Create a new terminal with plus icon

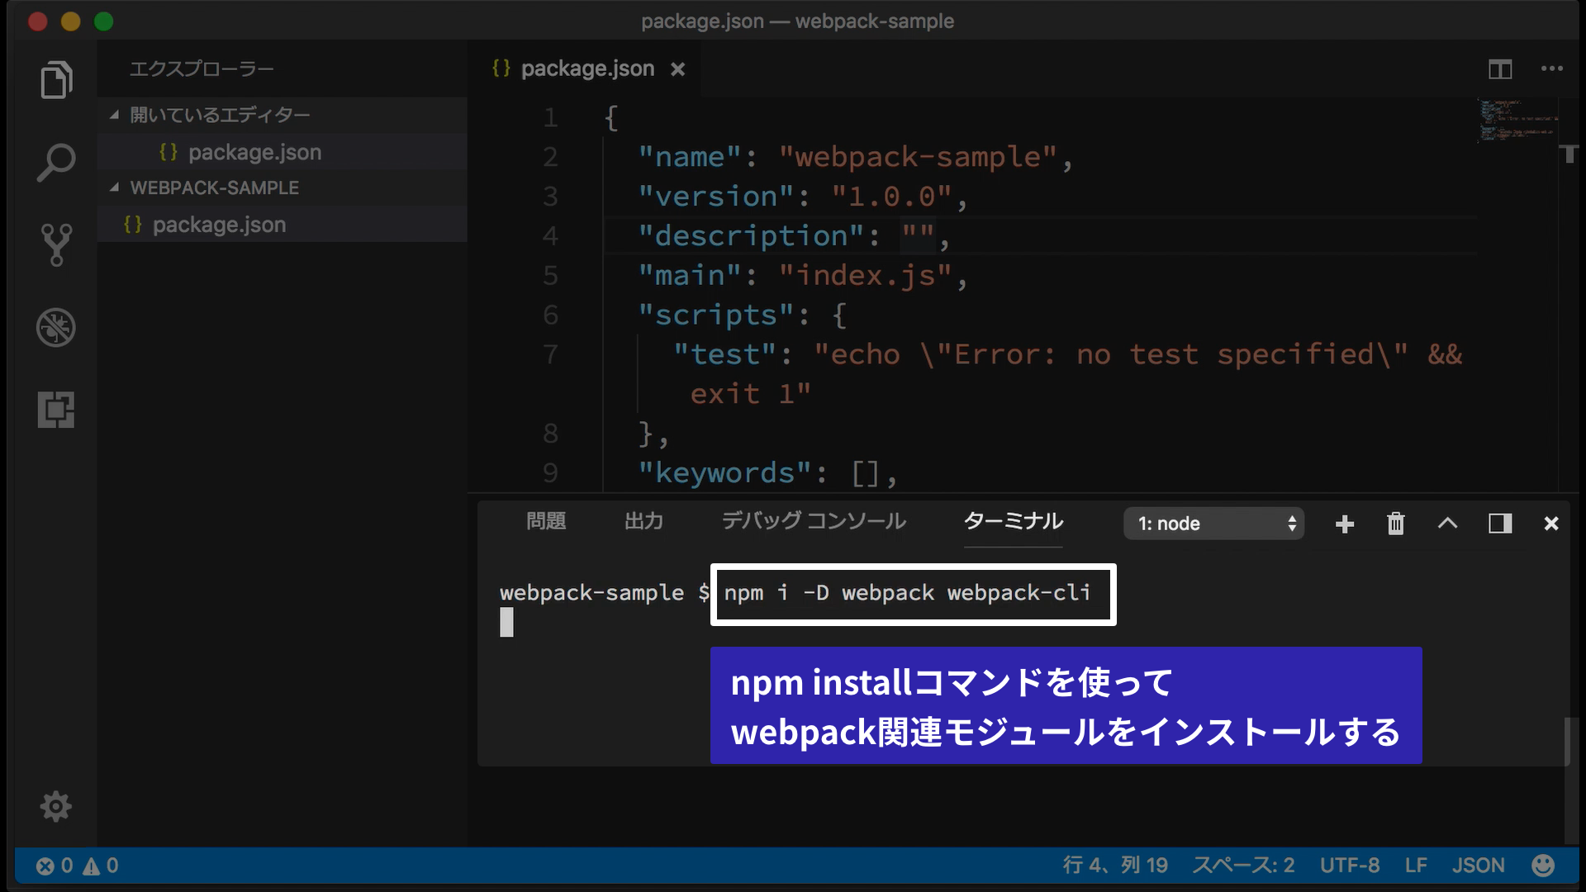click(x=1345, y=524)
